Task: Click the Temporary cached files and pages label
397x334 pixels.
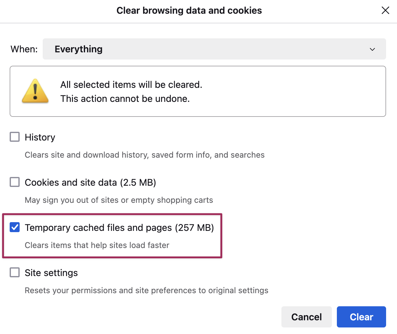Action: [119, 228]
